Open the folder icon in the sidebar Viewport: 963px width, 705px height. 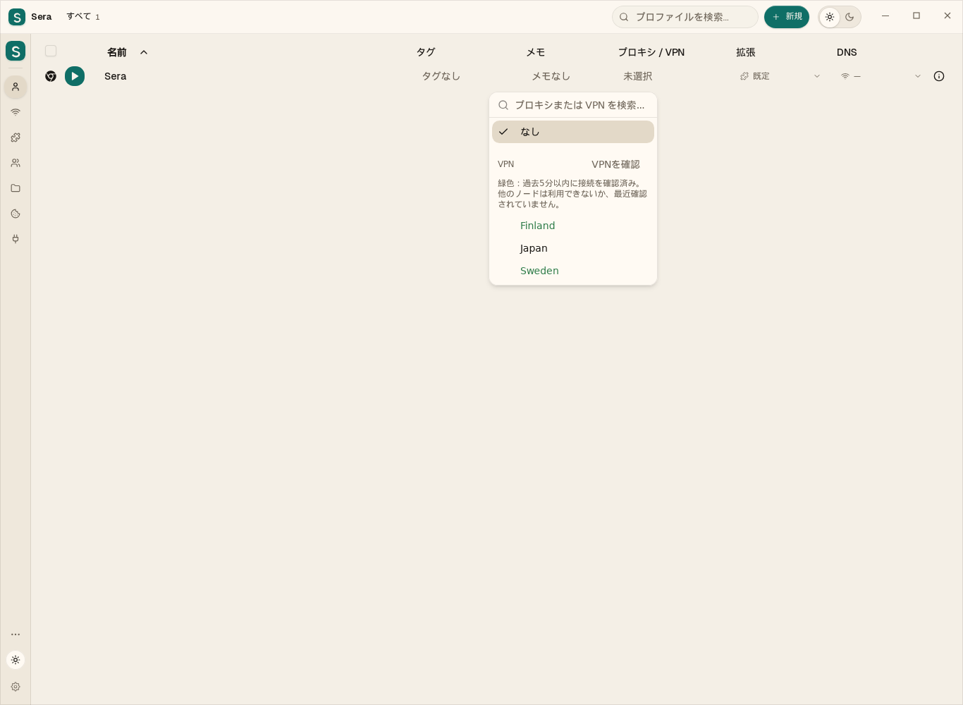point(16,188)
